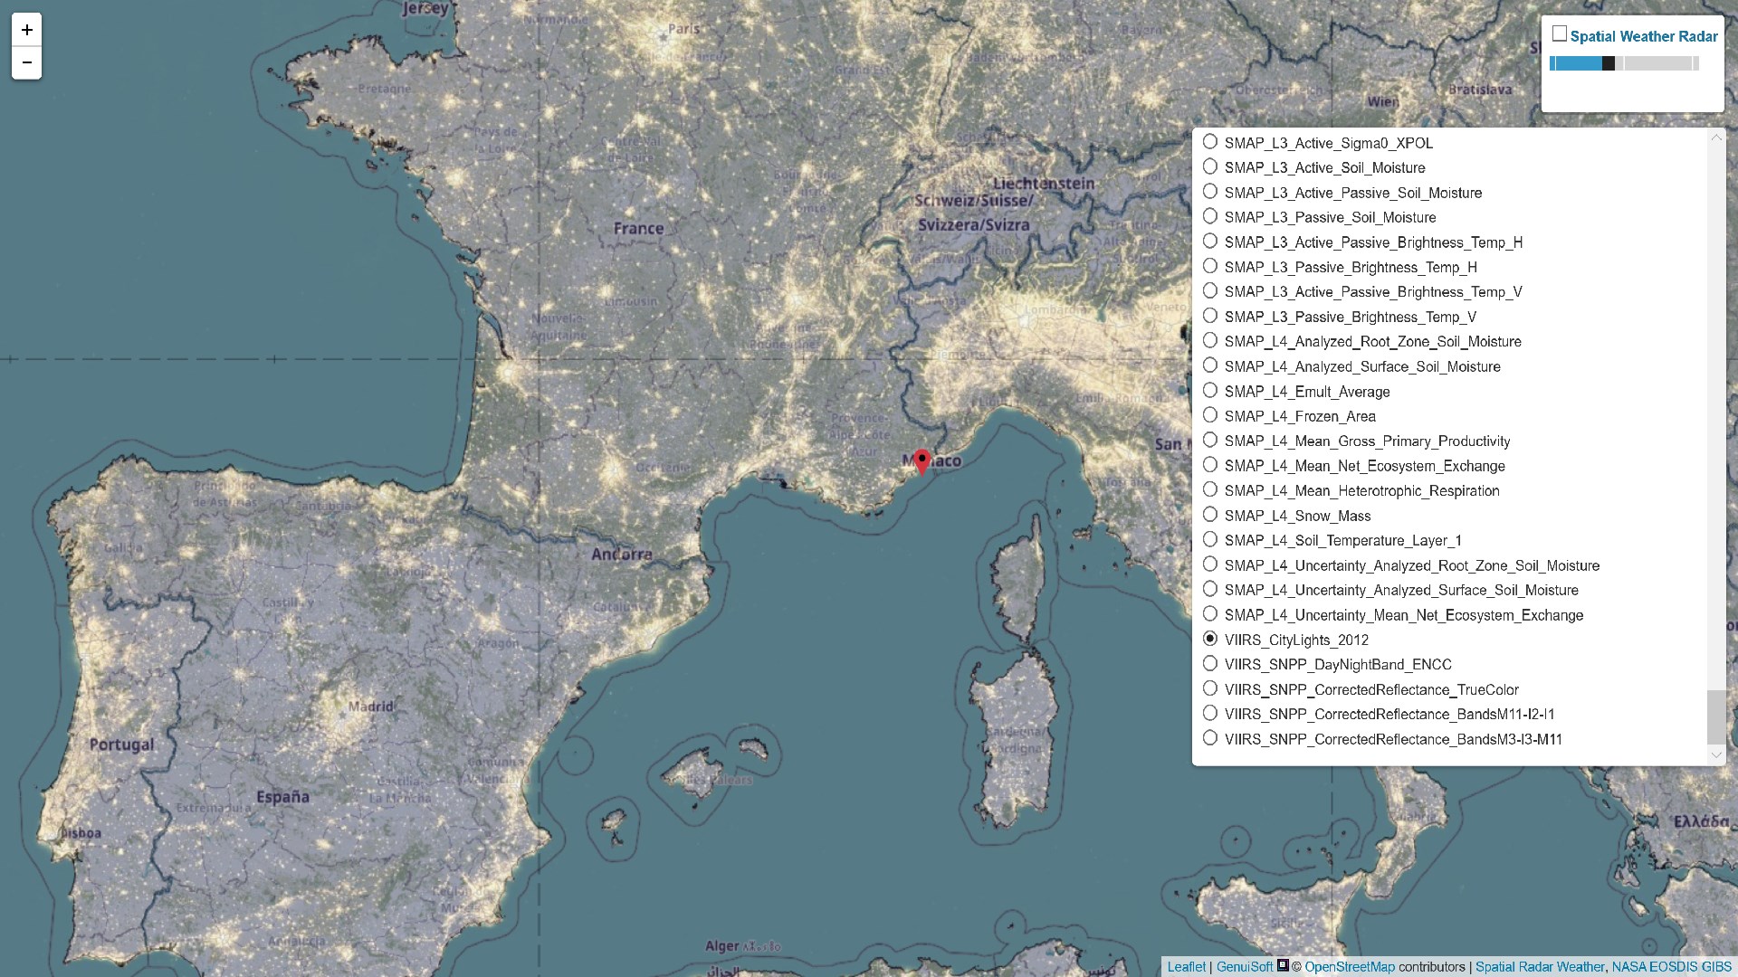
Task: Choose VIIRS_SNPP_CorrectedReflectance_TrueColor layer
Action: 1210,688
